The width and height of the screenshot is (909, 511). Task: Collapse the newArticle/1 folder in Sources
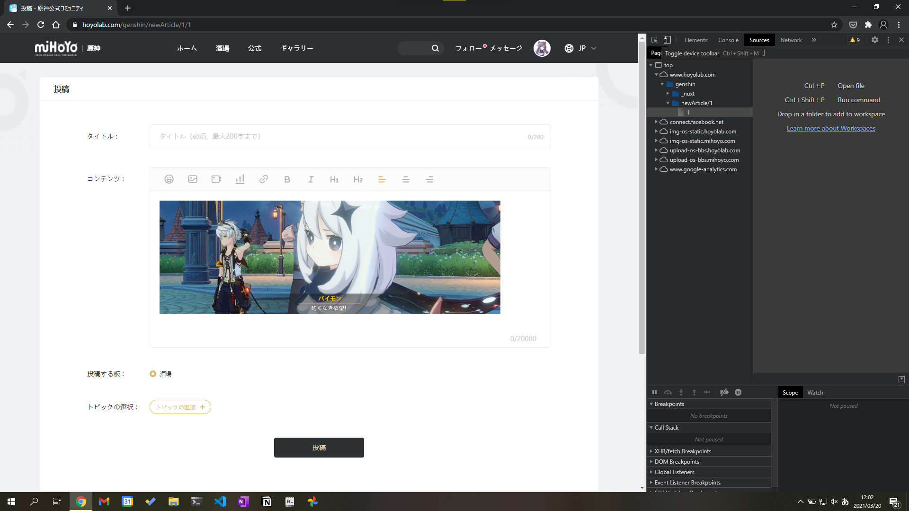point(668,103)
